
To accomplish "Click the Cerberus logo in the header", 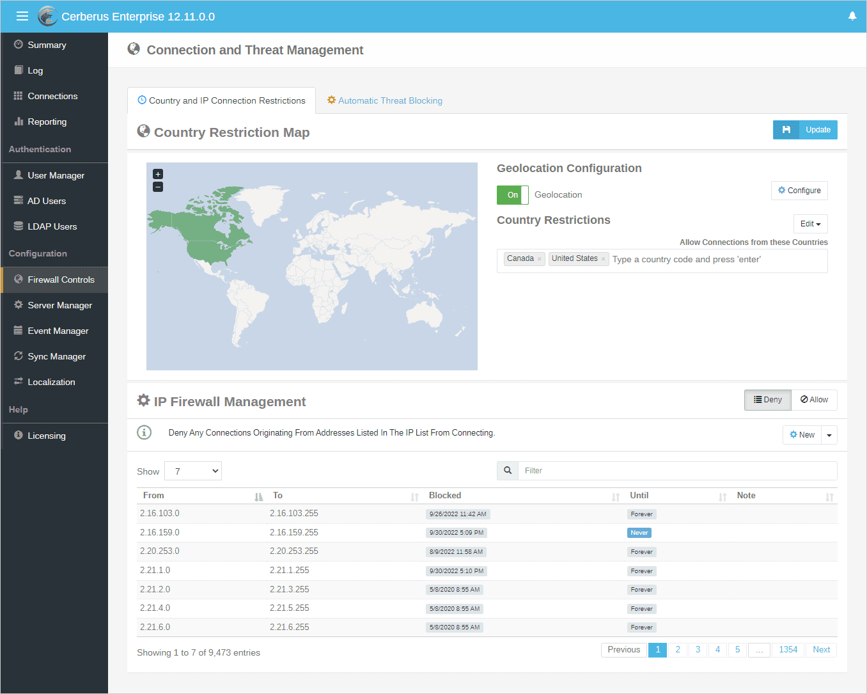I will pos(47,16).
